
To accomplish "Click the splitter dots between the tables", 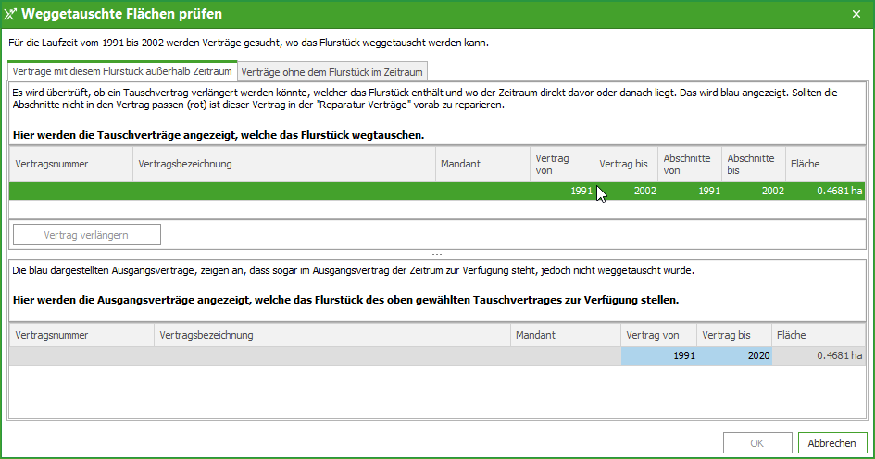I will coord(437,253).
